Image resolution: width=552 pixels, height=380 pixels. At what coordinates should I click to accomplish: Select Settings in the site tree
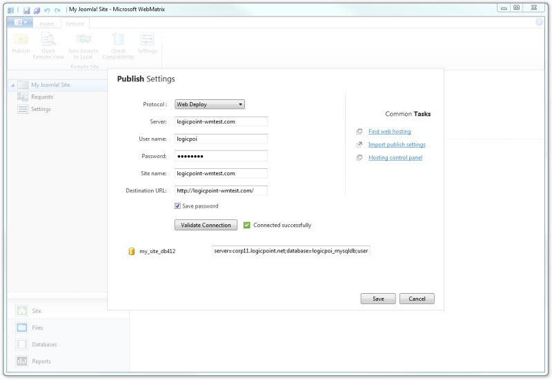[x=41, y=109]
